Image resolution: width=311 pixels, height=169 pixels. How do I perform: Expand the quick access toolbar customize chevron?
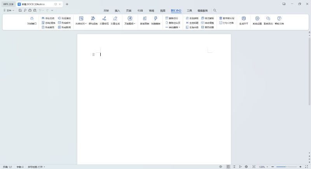(52, 10)
